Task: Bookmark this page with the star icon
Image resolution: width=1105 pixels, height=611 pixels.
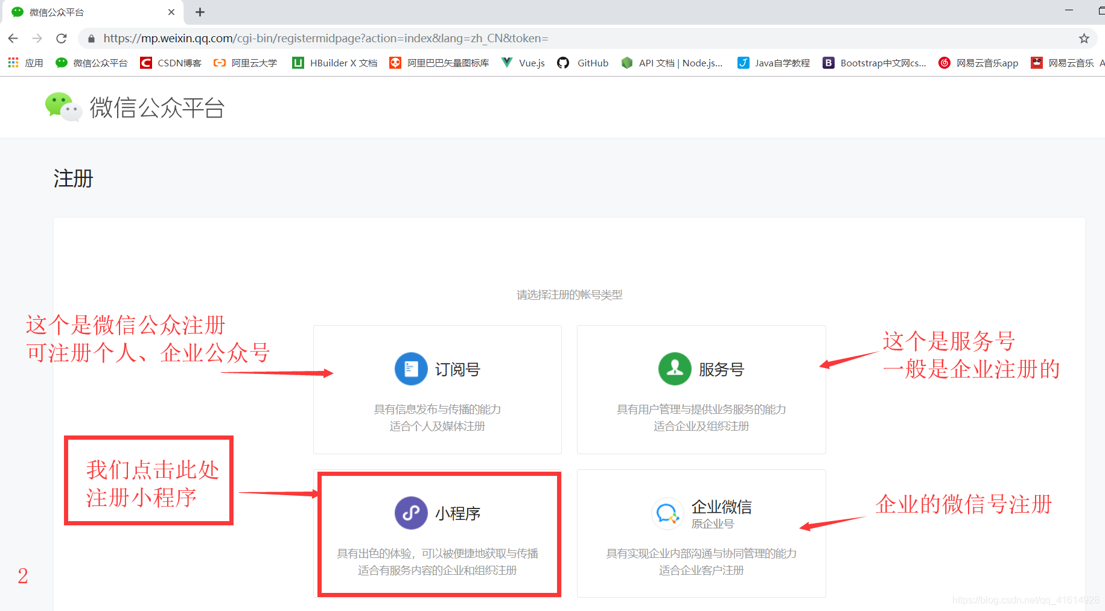Action: point(1084,39)
